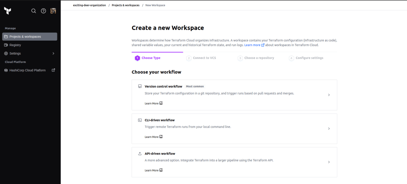
Task: Open API-driven workflow via right chevron
Action: [329, 162]
